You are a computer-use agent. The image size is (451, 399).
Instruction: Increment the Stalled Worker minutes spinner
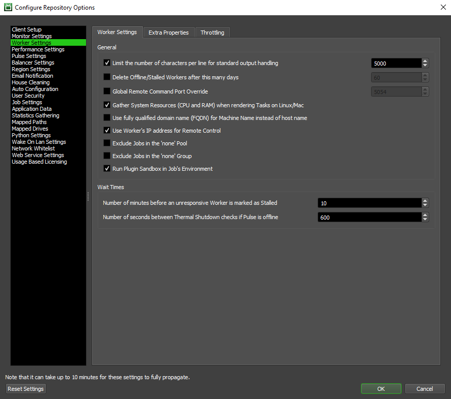pyautogui.click(x=425, y=201)
